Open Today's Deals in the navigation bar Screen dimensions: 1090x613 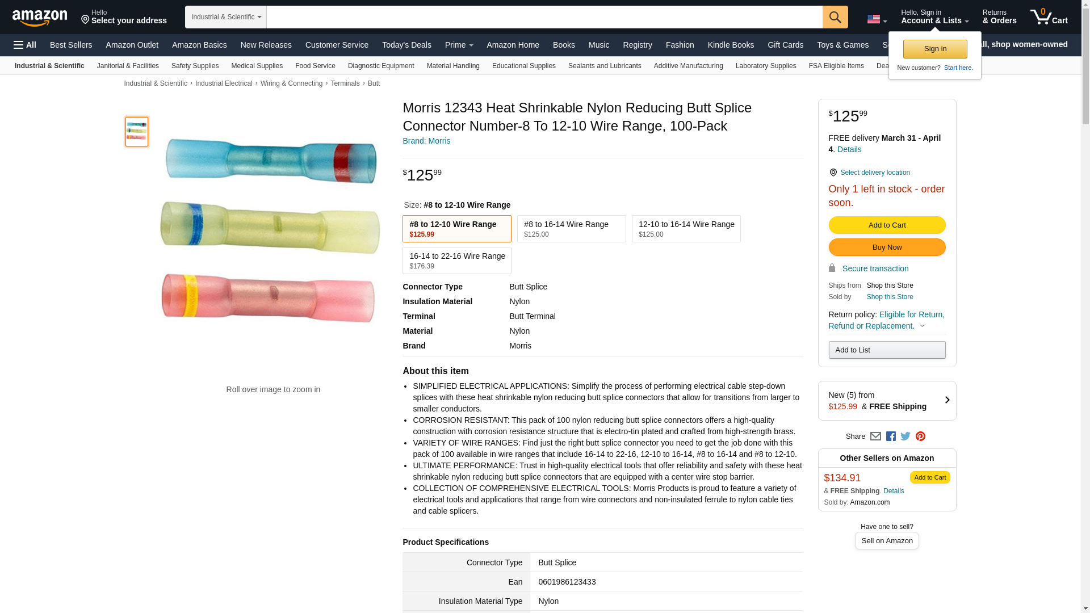click(406, 45)
